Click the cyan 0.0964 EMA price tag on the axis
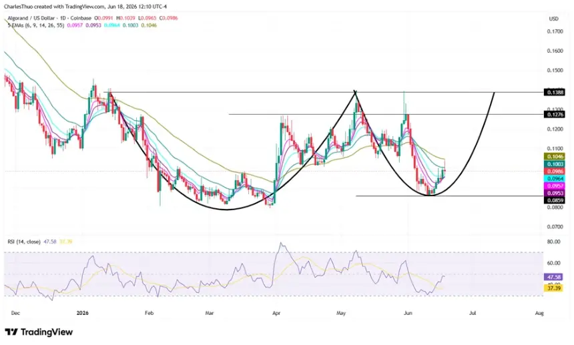574x345 pixels. (x=554, y=179)
